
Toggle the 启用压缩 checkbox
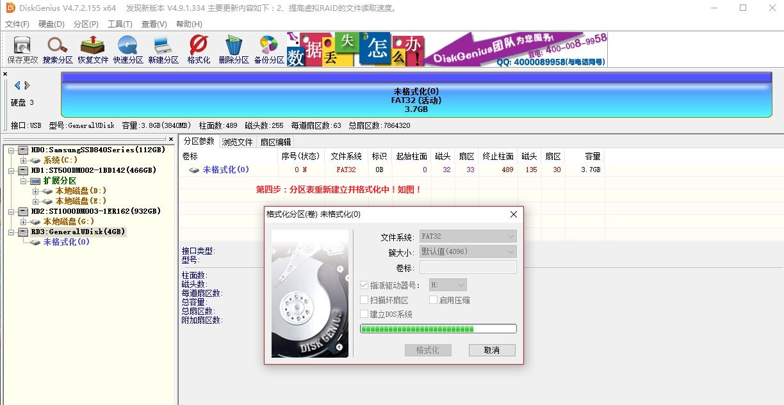[x=433, y=299]
